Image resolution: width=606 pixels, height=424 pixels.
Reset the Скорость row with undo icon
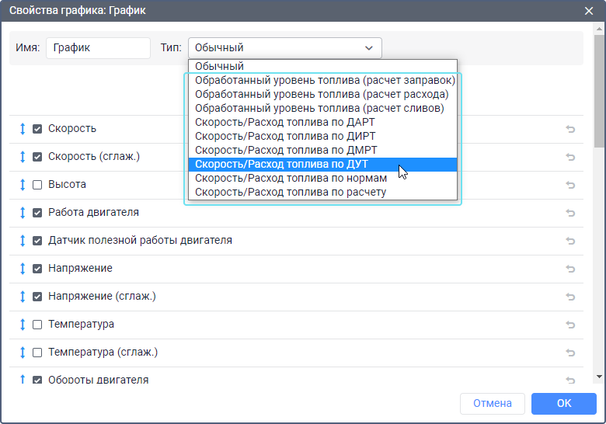[x=570, y=130]
